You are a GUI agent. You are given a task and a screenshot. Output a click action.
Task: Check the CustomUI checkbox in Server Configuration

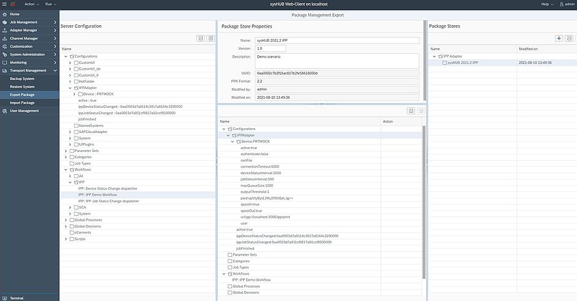click(76, 63)
